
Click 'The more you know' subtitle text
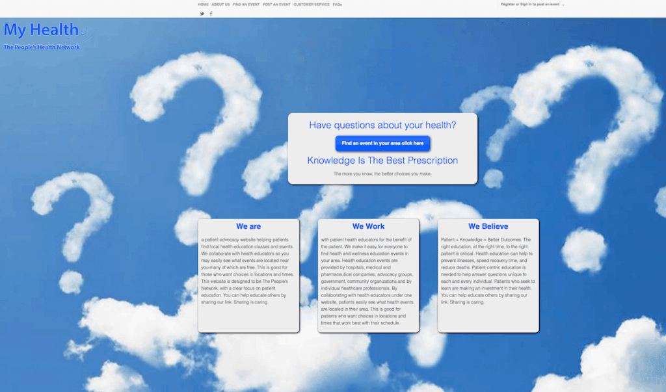(382, 174)
